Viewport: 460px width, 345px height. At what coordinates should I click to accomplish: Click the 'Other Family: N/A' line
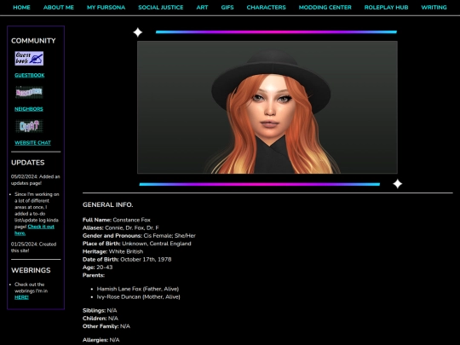(106, 326)
